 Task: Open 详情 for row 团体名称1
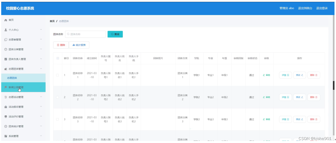tap(285, 75)
